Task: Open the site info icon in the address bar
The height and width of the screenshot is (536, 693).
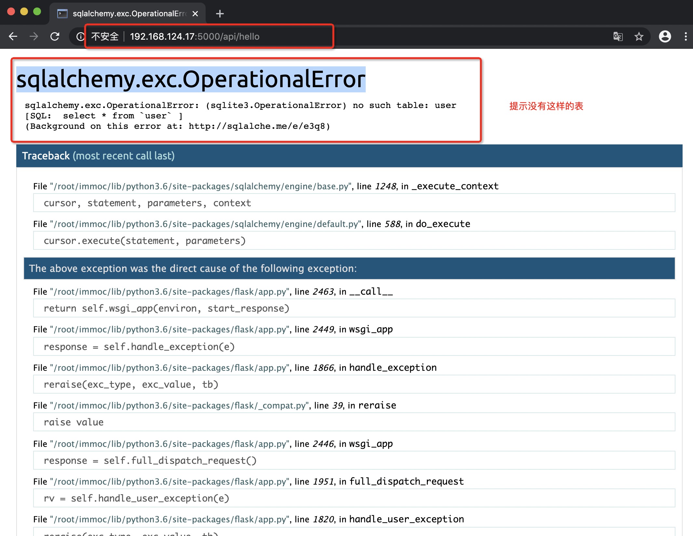Action: click(80, 36)
